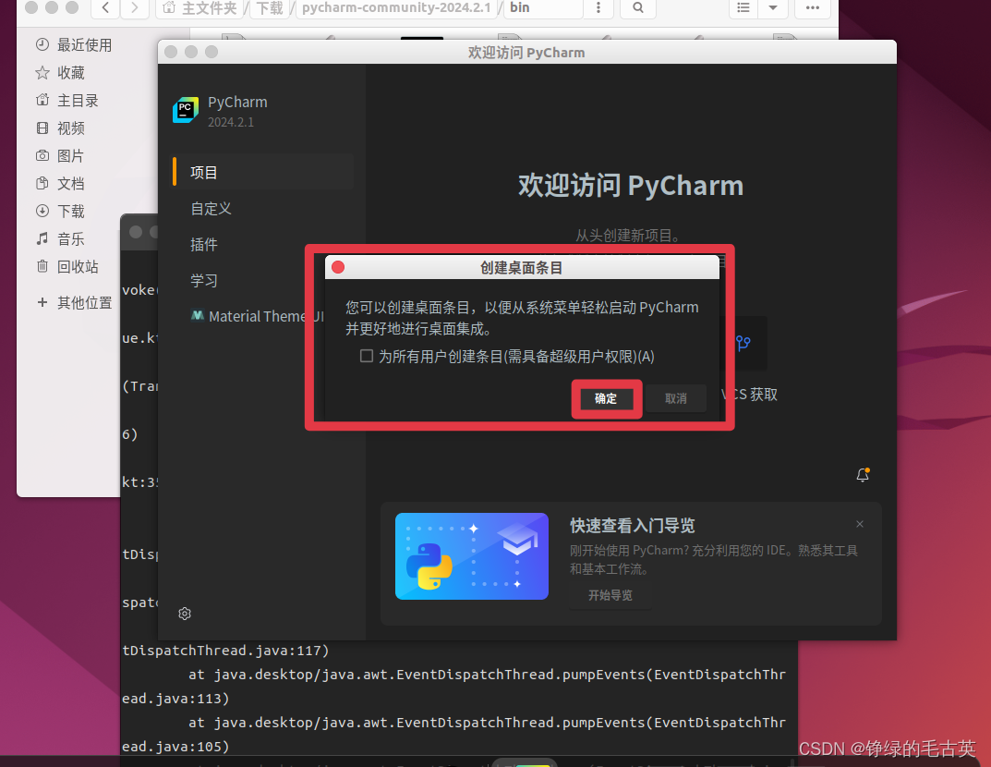Open the 文档 folder in the sidebar
991x767 pixels.
coord(61,183)
